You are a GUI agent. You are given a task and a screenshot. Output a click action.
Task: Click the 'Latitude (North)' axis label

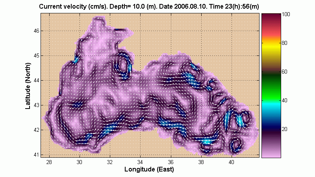coord(28,86)
